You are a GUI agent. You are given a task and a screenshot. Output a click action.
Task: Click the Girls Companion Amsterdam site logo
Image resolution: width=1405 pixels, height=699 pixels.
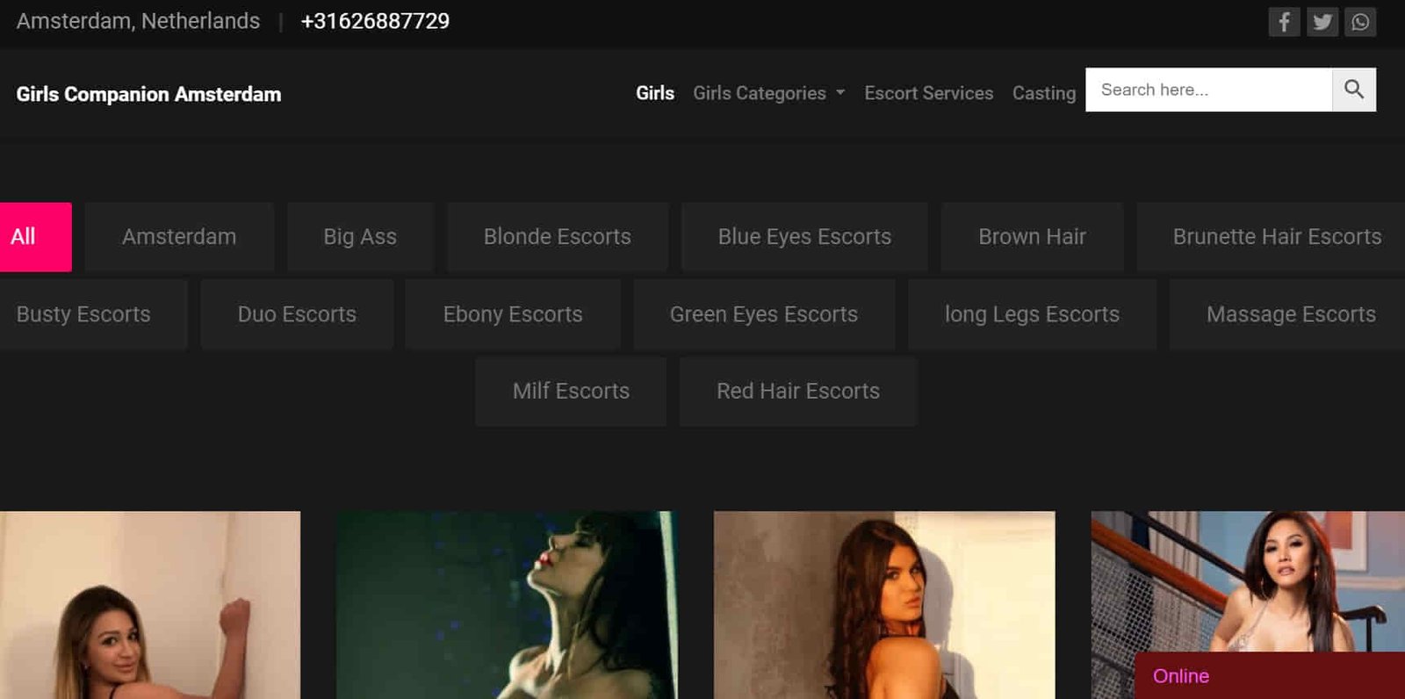148,95
